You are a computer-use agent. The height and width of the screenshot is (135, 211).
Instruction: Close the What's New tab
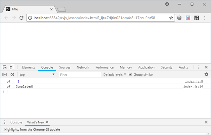tap(47, 122)
